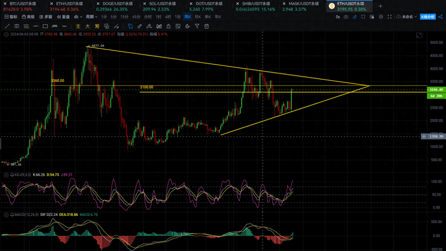
Task: Select the horizontal line tool
Action: [x=36, y=26]
